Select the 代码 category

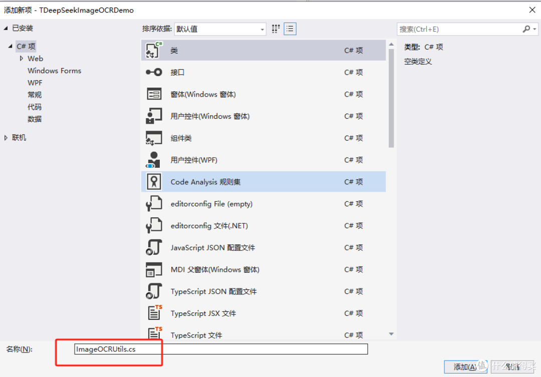click(35, 107)
